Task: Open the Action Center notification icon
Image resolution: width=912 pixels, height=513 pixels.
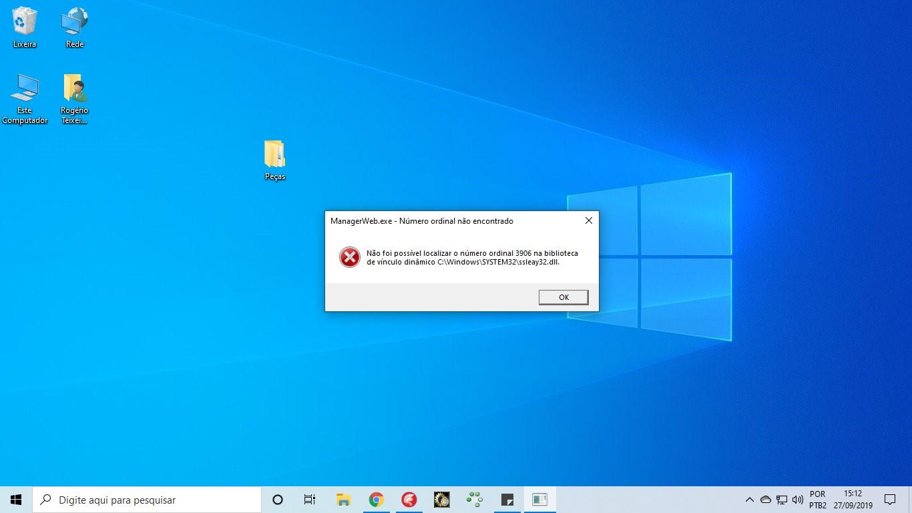Action: click(890, 500)
